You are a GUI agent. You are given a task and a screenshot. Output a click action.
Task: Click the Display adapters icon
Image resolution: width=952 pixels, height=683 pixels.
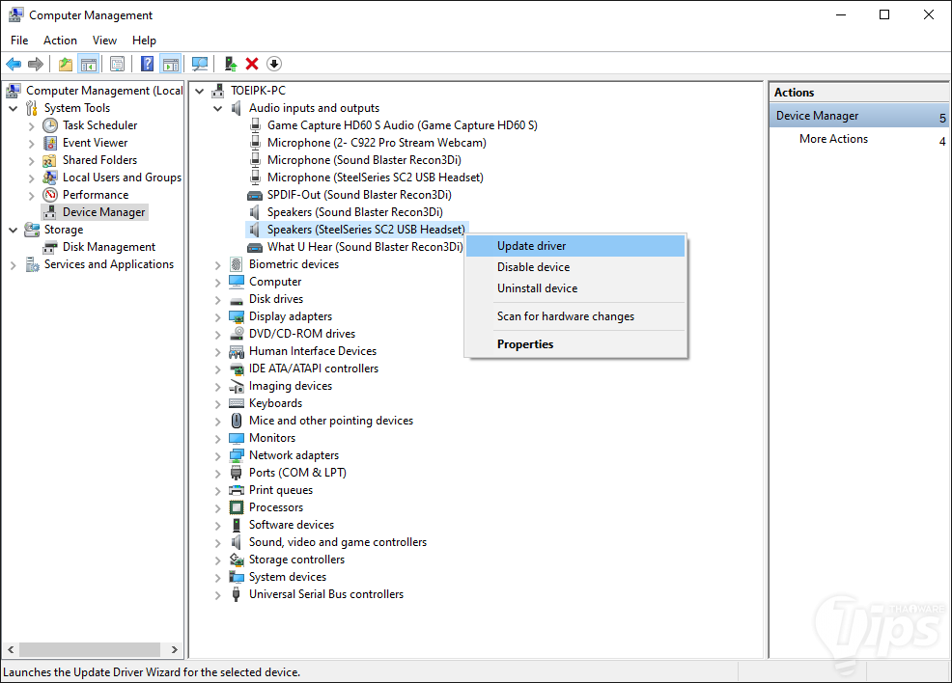[237, 316]
